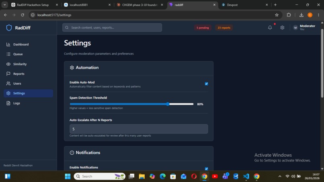The height and width of the screenshot is (182, 324).
Task: Click the Automation section gear icon
Action: (x=72, y=67)
